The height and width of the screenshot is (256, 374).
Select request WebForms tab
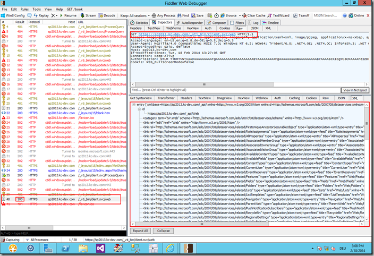[x=173, y=28]
